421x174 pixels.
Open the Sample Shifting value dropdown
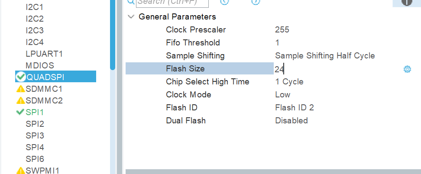[x=325, y=56]
